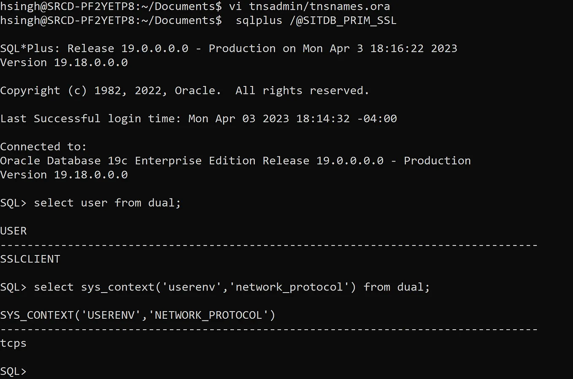Click the 'Mon Apr 3 18:16:22 2023' timestamp

[380, 48]
